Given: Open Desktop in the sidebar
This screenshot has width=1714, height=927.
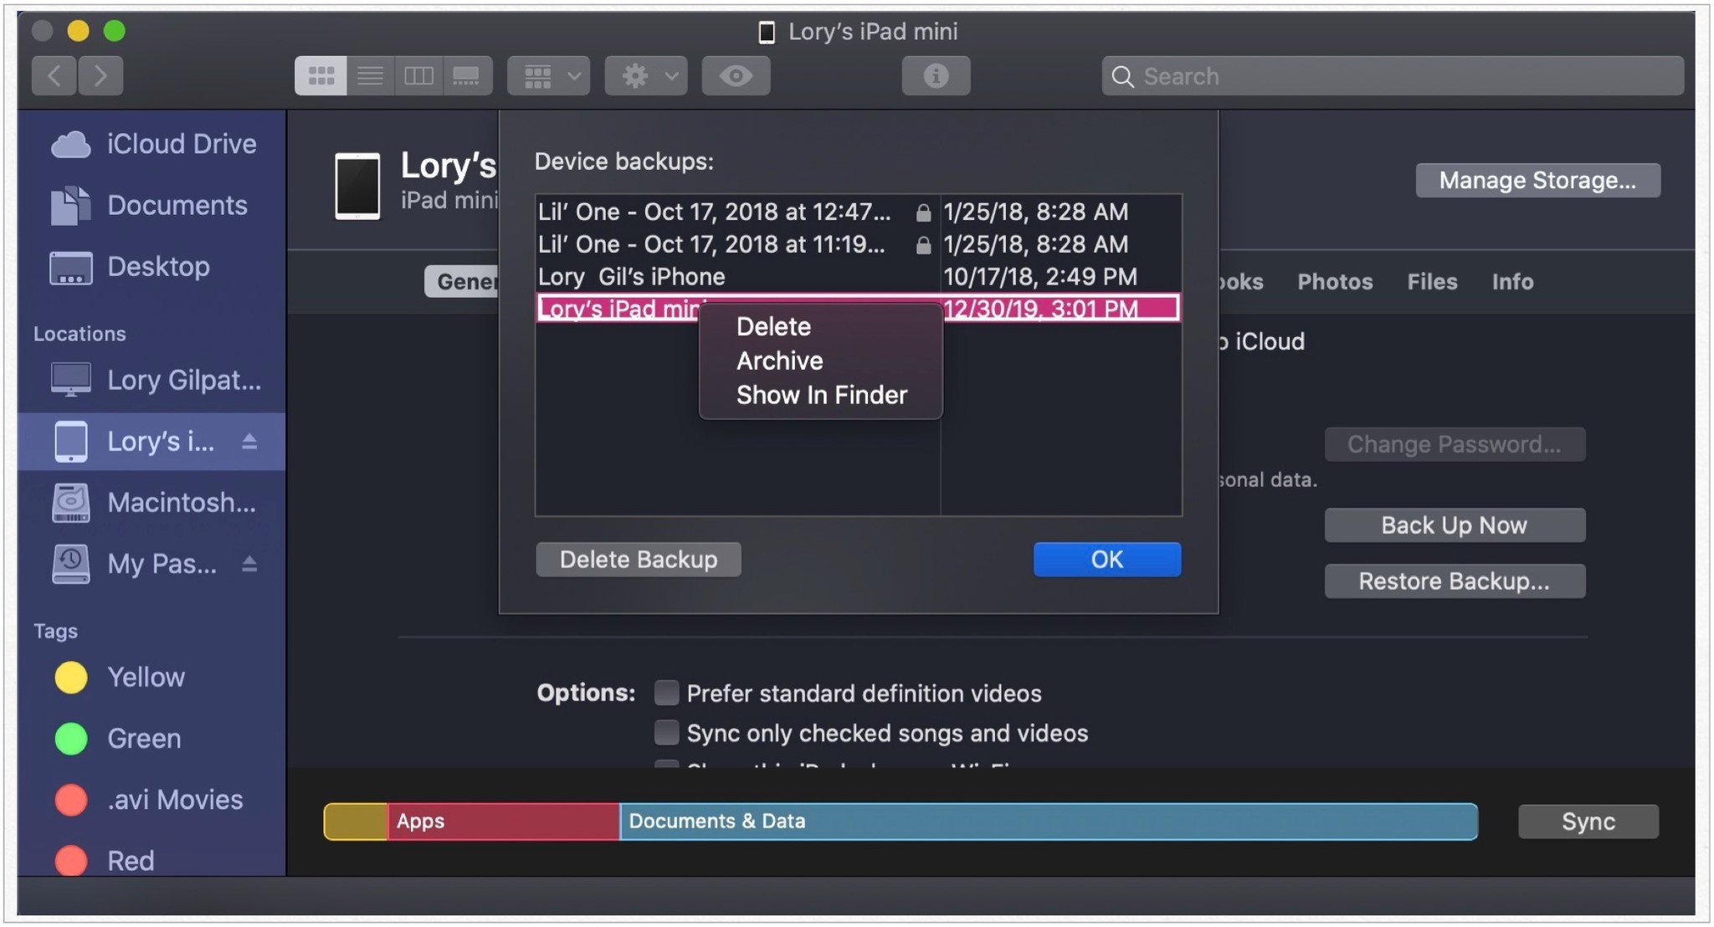Looking at the screenshot, I should click(152, 267).
